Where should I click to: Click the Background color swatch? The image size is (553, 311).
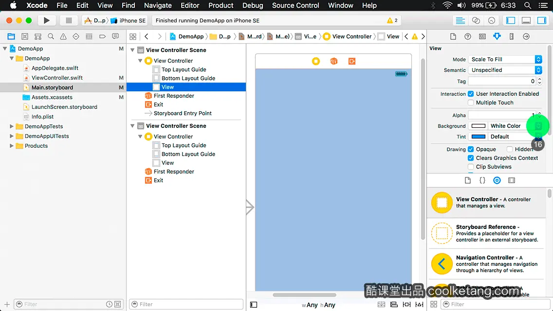tap(478, 126)
